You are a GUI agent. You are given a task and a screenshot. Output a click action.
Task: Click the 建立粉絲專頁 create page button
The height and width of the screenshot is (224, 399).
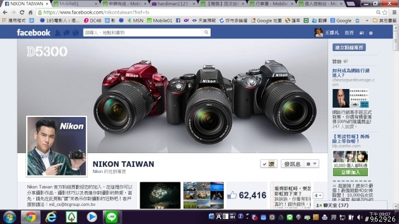(x=349, y=47)
